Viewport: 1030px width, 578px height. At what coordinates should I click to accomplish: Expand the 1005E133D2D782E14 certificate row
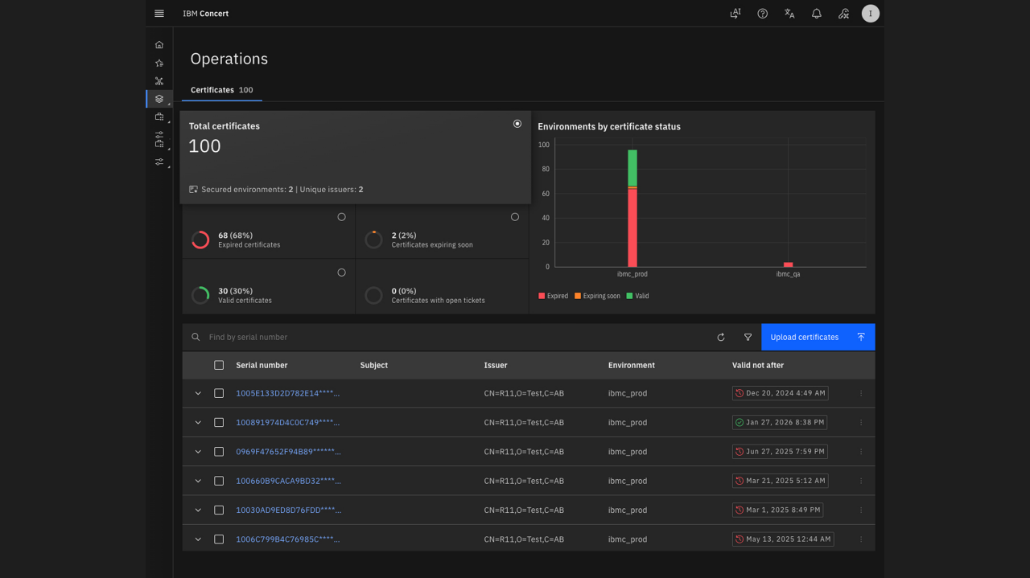pyautogui.click(x=198, y=393)
